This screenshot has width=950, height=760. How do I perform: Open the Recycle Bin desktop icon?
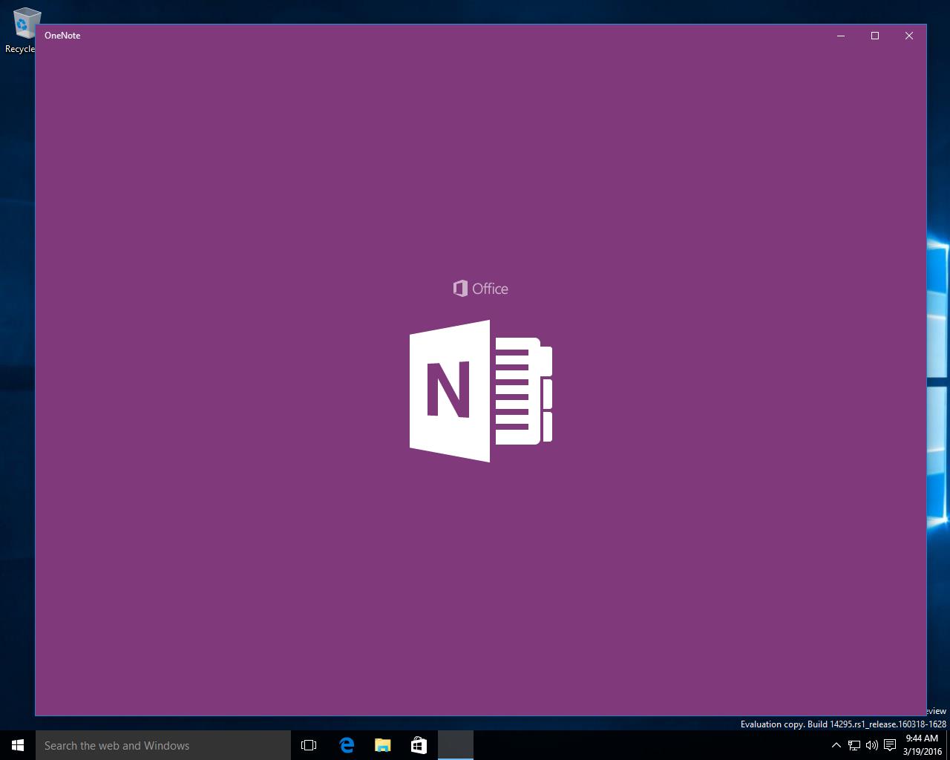pos(22,30)
